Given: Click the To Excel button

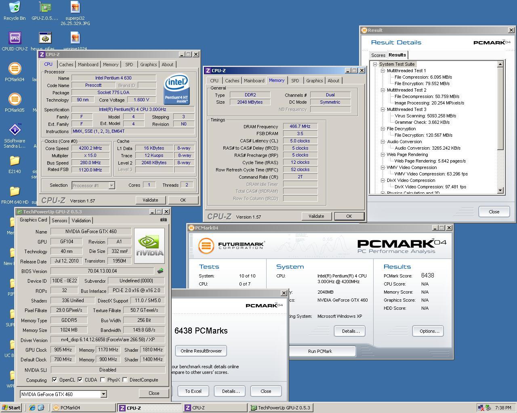Looking at the screenshot, I should click(193, 391).
